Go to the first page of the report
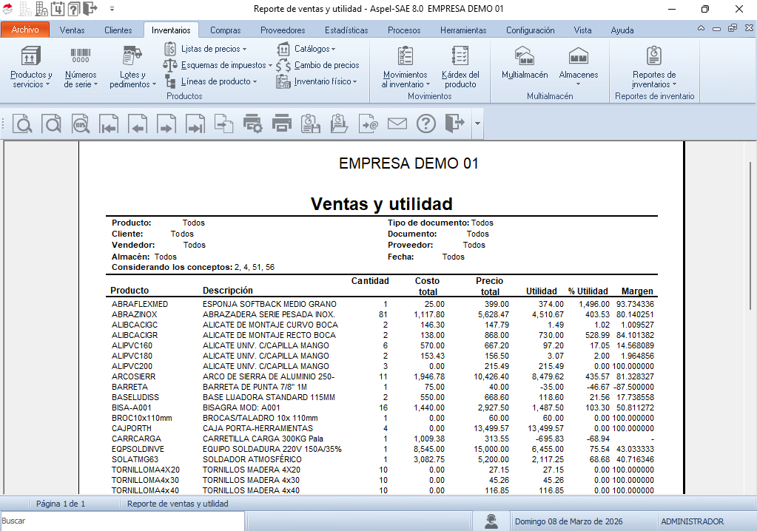Viewport: 757px width, 531px height. (110, 124)
